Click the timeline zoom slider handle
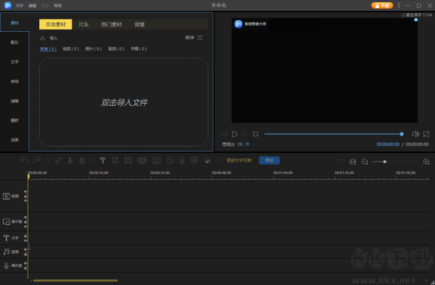The width and height of the screenshot is (435, 285). pyautogui.click(x=384, y=162)
